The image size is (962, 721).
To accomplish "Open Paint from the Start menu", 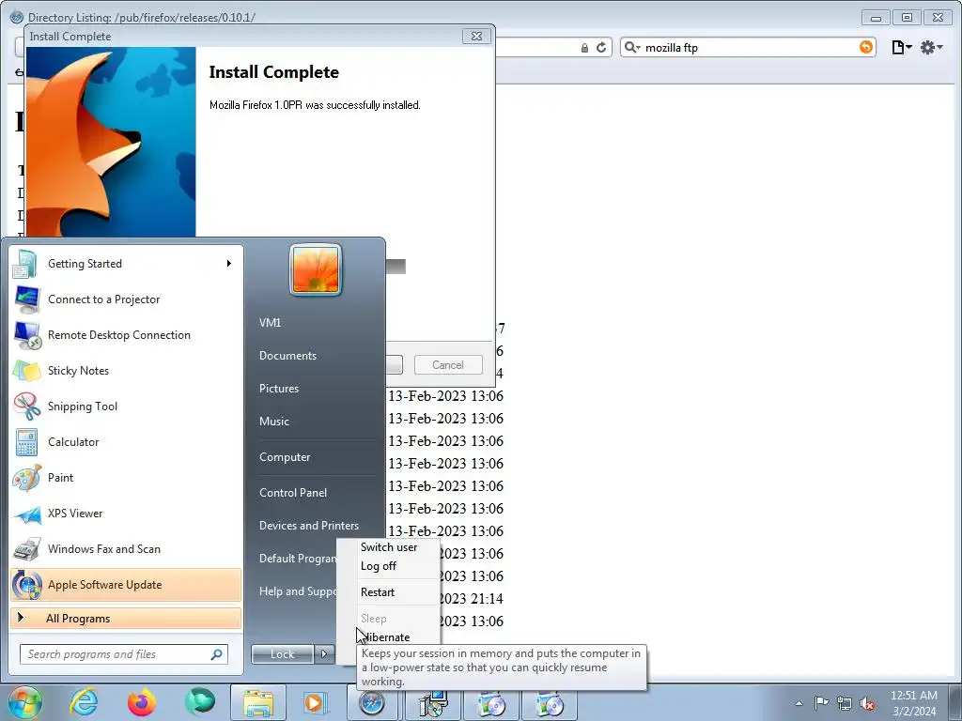I will click(126, 478).
